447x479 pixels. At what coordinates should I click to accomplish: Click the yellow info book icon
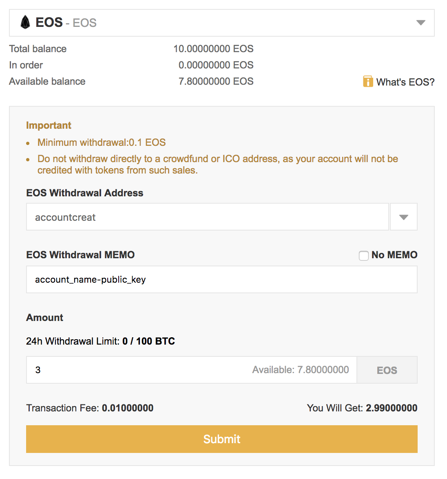(x=368, y=81)
